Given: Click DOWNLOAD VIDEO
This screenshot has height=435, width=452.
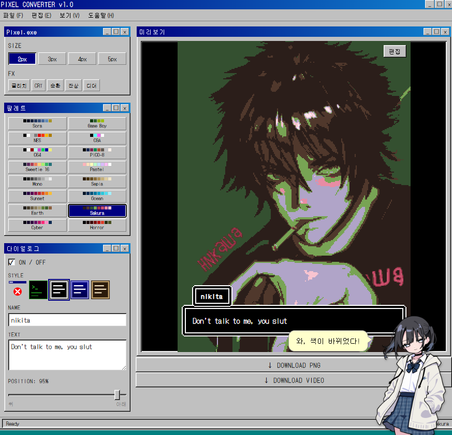Looking at the screenshot, I should point(294,380).
